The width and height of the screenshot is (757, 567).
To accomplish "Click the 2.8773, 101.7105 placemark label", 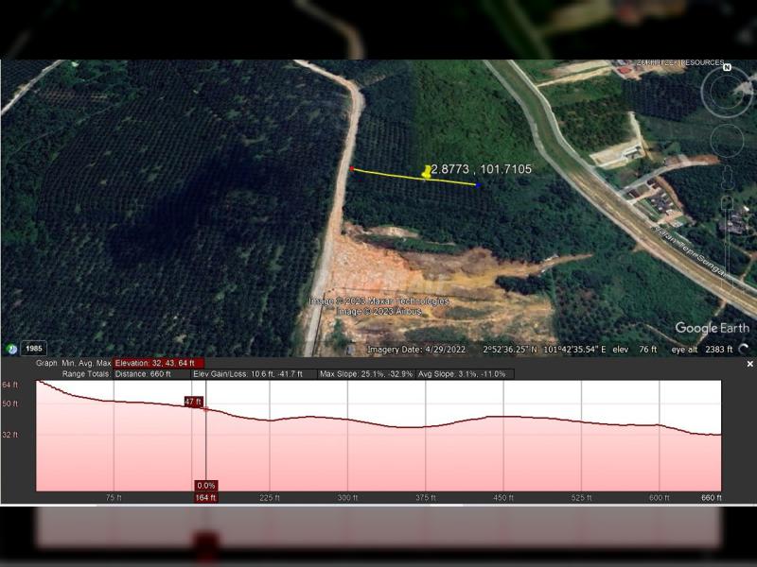I will pos(482,169).
